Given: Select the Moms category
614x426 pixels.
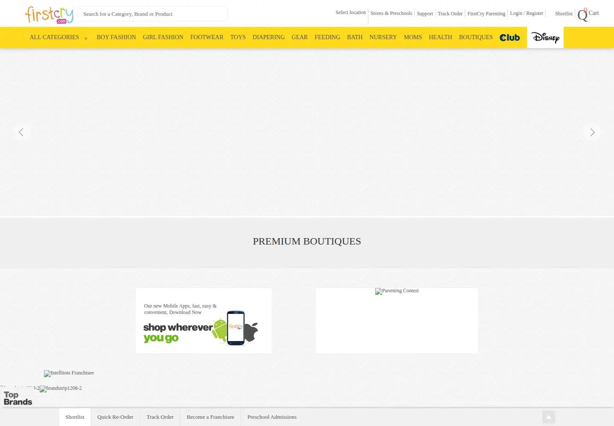Looking at the screenshot, I should (413, 37).
